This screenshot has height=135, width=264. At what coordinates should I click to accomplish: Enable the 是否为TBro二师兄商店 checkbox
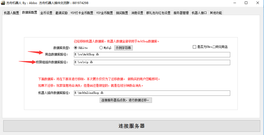[x=195, y=47]
